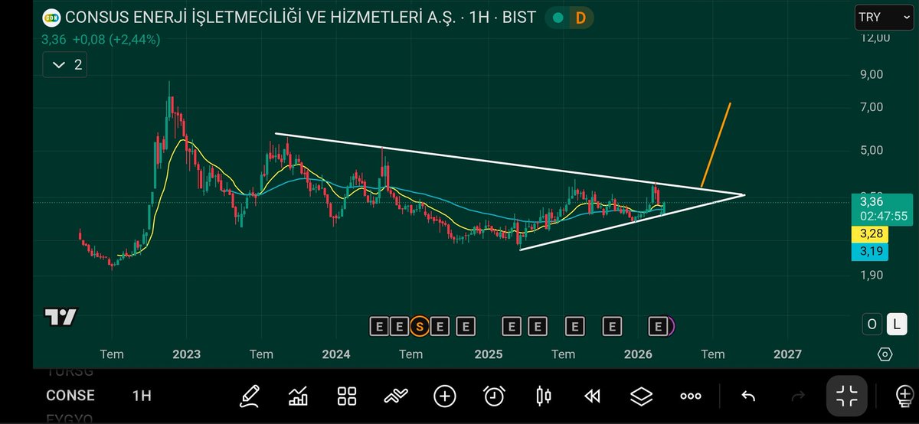Tap the 2025 label on time axis
The image size is (919, 424).
pos(488,354)
